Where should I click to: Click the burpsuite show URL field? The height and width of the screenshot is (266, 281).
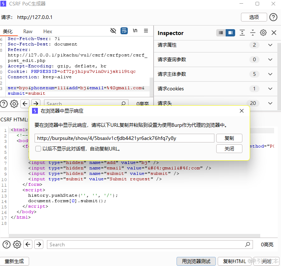tap(124, 138)
